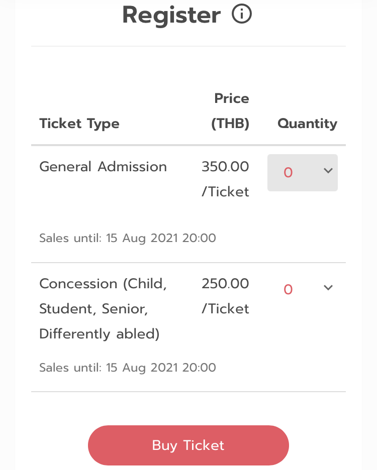Click Concession sales until date text

pyautogui.click(x=128, y=368)
